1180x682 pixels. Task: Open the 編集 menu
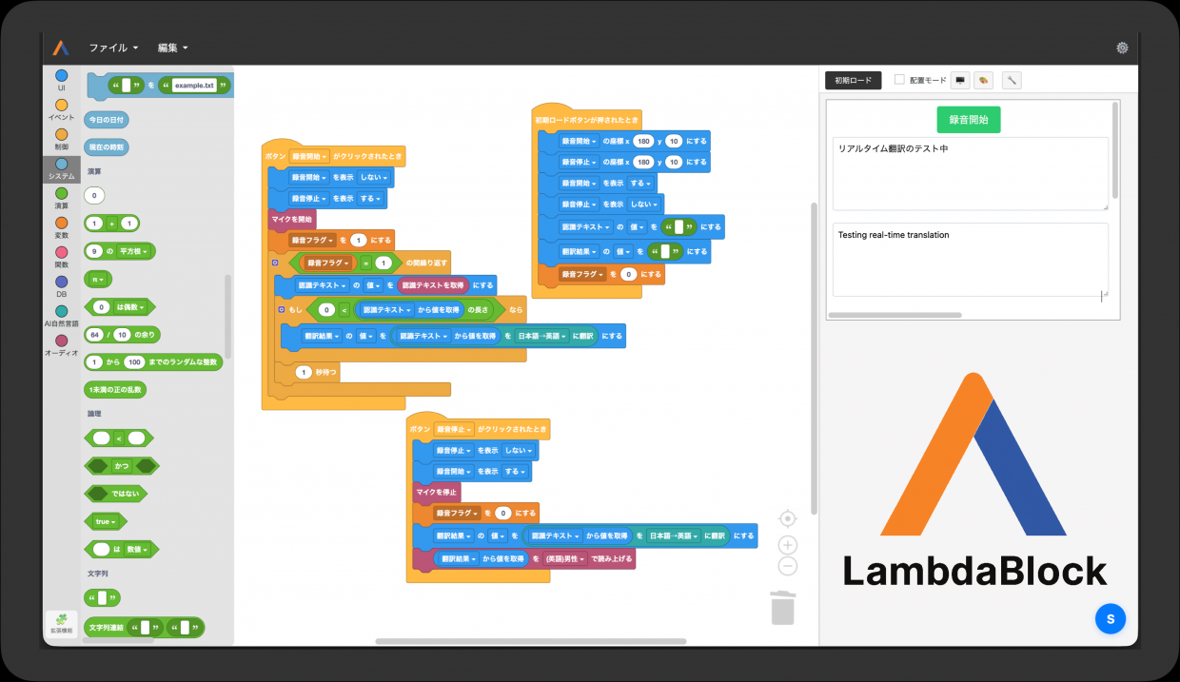click(x=172, y=48)
